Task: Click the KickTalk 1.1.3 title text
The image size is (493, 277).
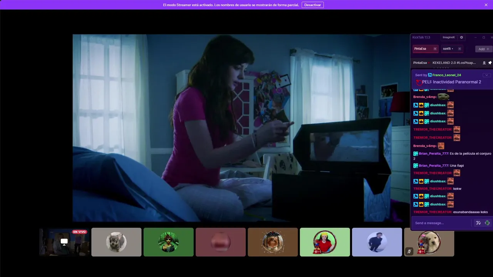Action: click(421, 37)
